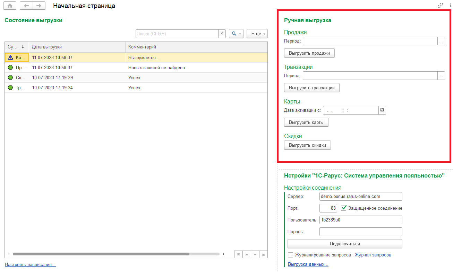Go to the home page icon
Image resolution: width=453 pixels, height=272 pixels.
(10, 6)
